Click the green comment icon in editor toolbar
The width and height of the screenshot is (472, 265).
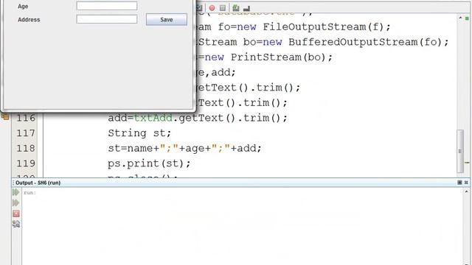(236, 8)
